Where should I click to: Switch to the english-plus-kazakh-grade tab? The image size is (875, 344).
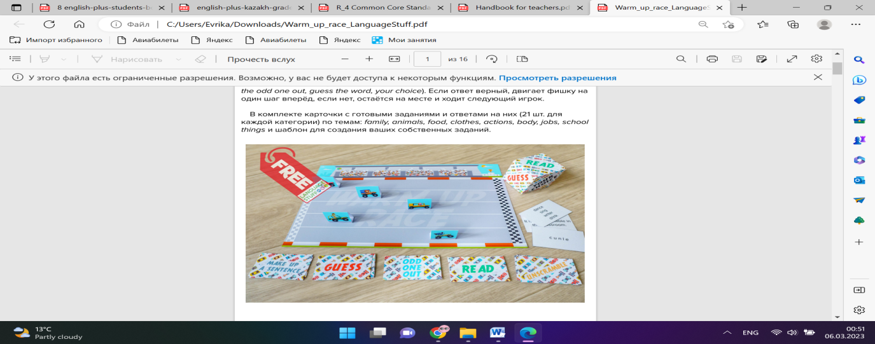click(242, 8)
